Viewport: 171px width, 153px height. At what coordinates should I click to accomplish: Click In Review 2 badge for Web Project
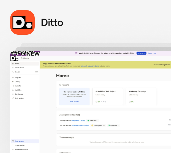point(114,125)
